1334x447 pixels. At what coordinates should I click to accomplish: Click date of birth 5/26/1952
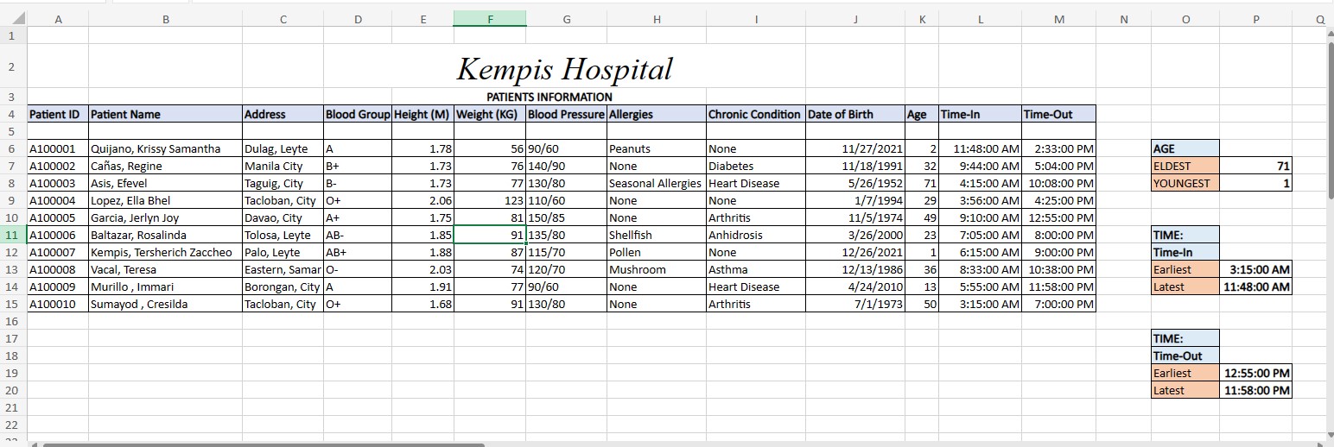pyautogui.click(x=855, y=183)
